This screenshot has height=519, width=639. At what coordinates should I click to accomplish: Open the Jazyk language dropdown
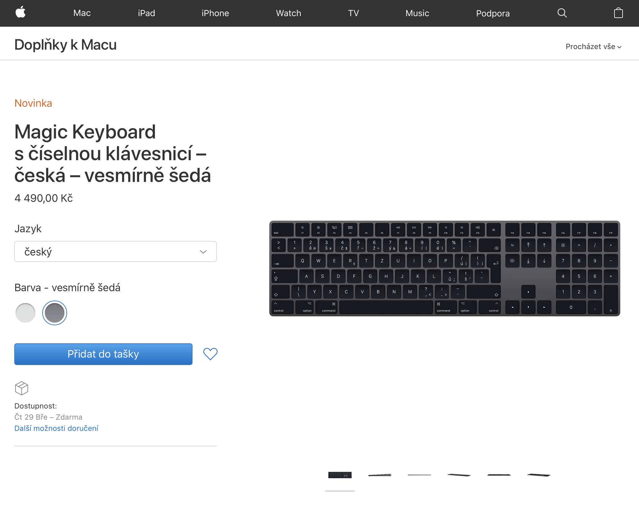pyautogui.click(x=115, y=251)
